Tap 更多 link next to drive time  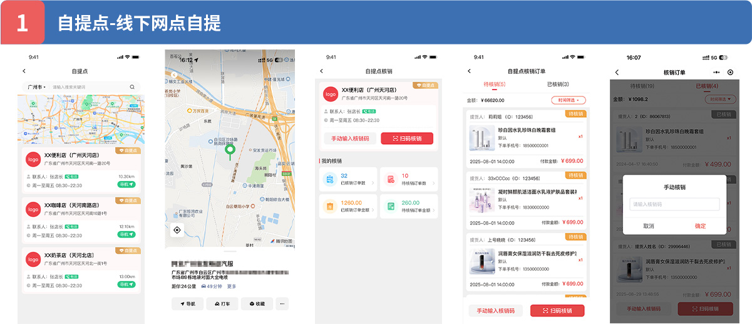[232, 286]
